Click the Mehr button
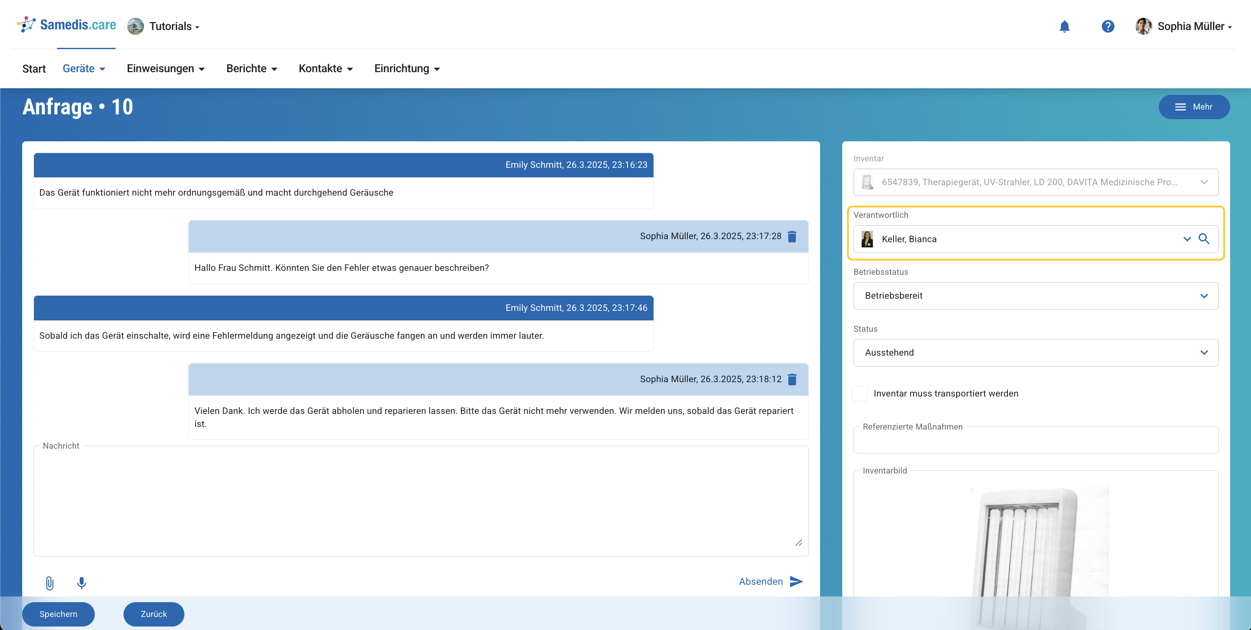1251x630 pixels. coord(1194,107)
